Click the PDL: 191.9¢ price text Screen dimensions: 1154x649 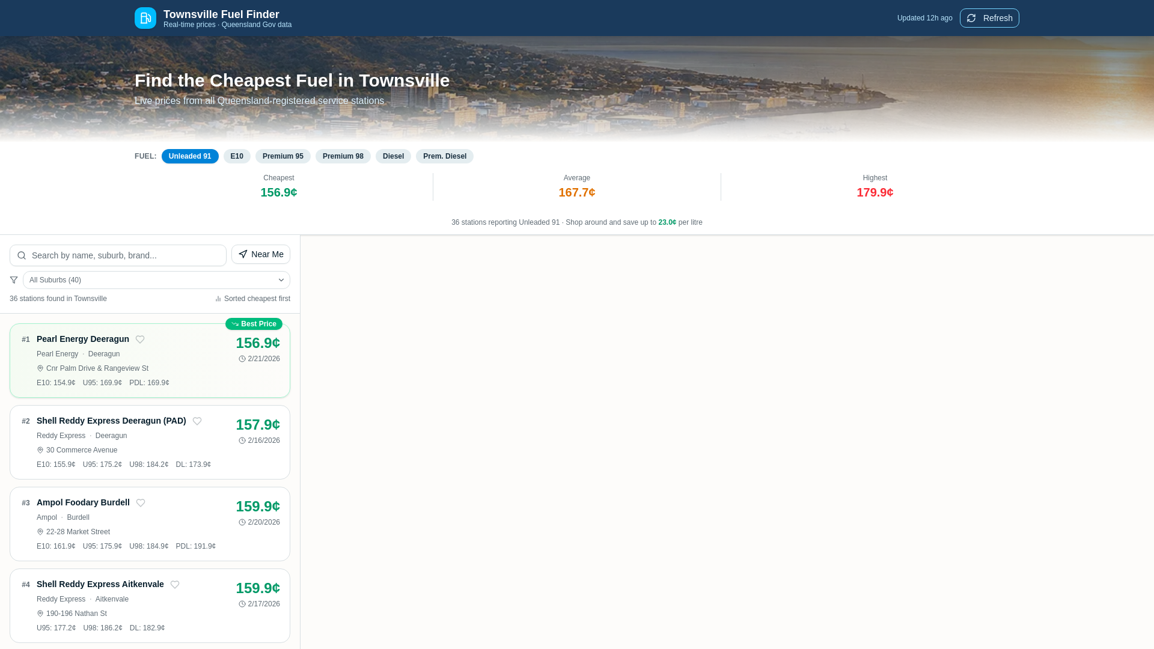(x=195, y=546)
